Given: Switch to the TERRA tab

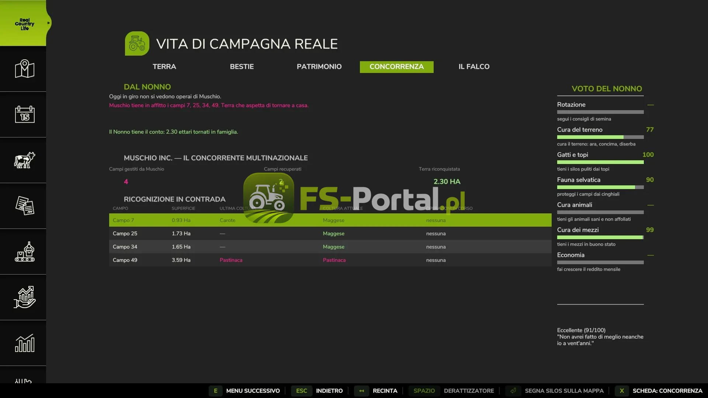Looking at the screenshot, I should 164,67.
